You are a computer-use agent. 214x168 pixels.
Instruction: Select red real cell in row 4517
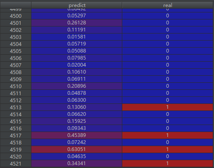tap(167, 135)
